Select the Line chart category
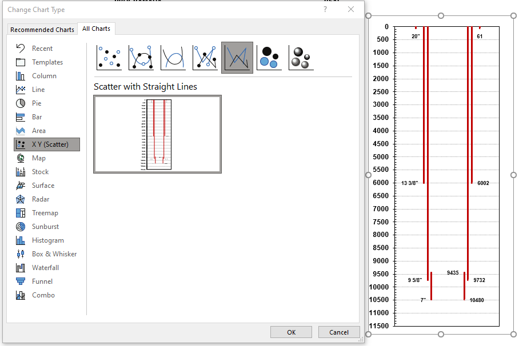The height and width of the screenshot is (346, 519). [x=47, y=90]
